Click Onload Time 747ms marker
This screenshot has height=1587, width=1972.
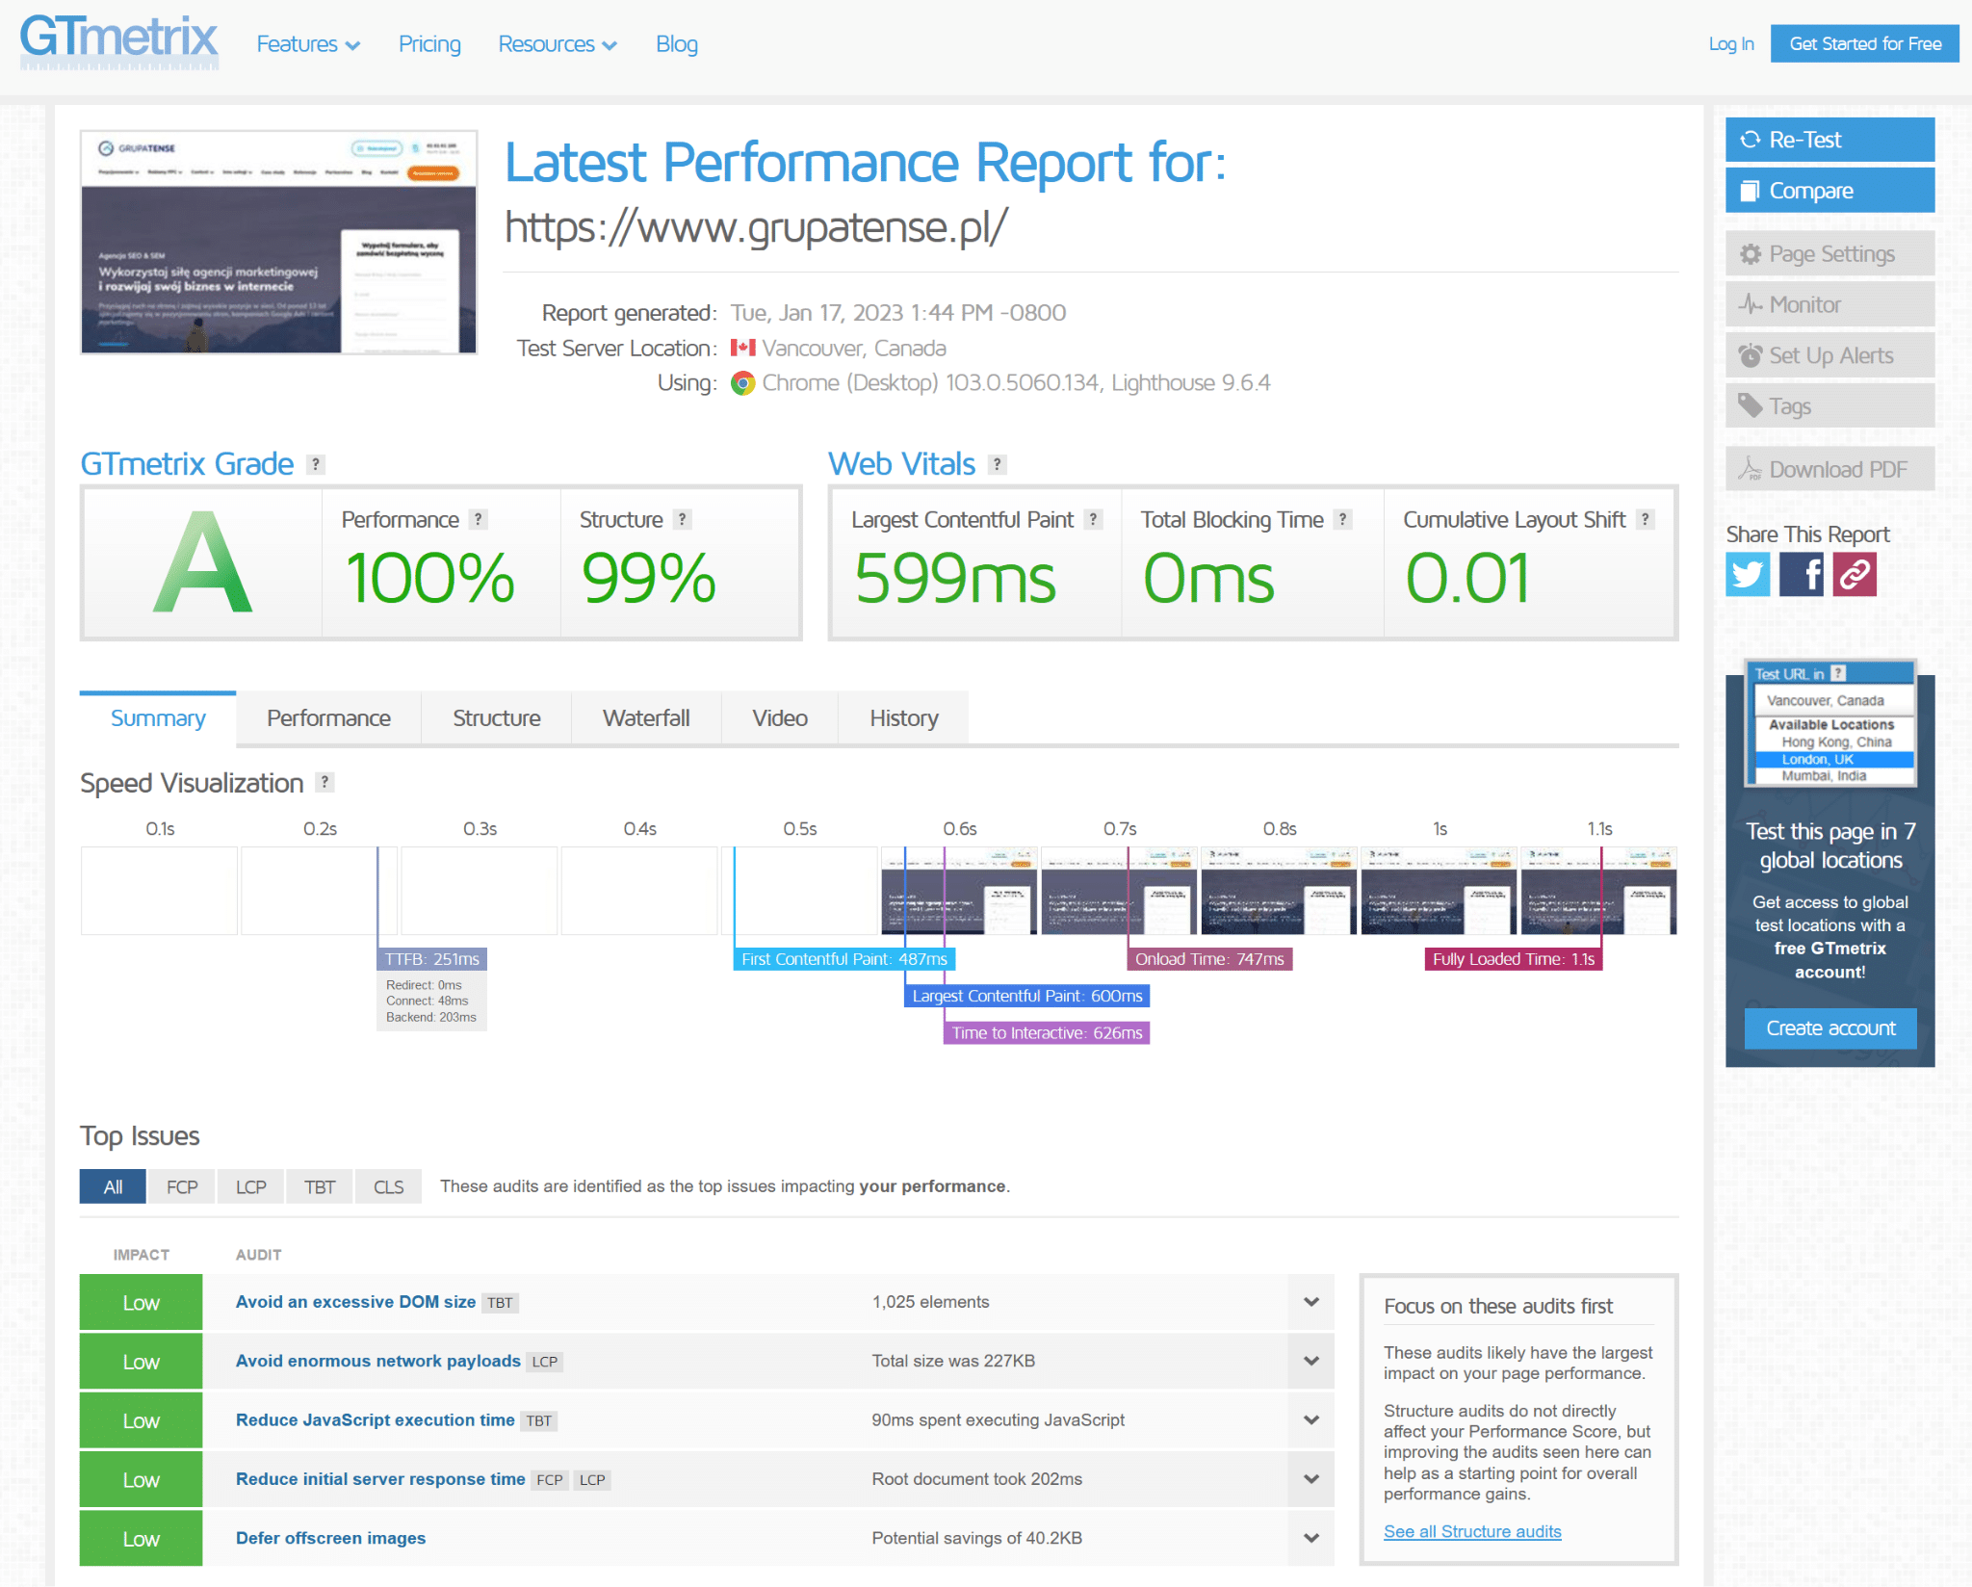(x=1209, y=959)
